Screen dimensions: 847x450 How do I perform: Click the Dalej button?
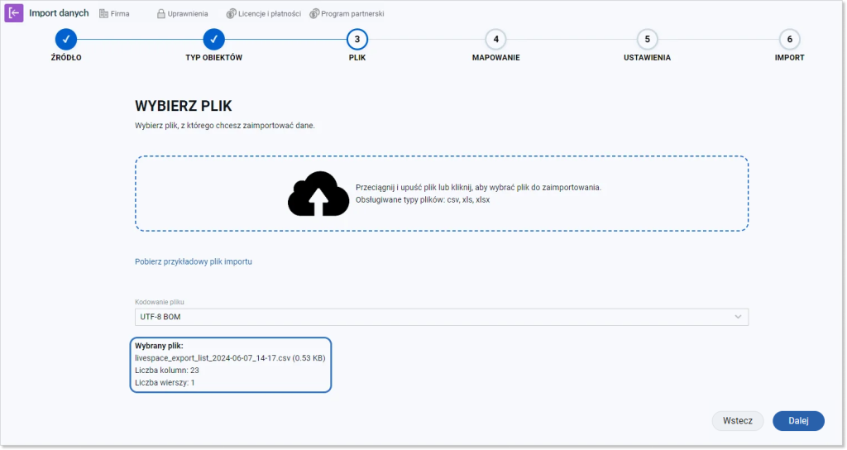pos(798,421)
